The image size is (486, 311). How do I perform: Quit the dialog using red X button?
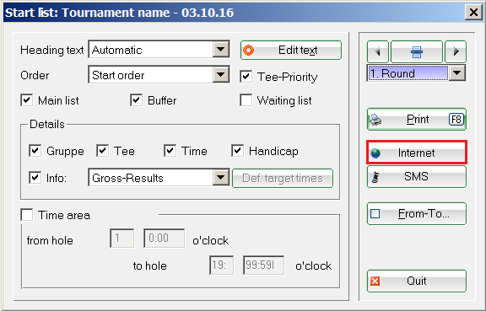coord(417,281)
